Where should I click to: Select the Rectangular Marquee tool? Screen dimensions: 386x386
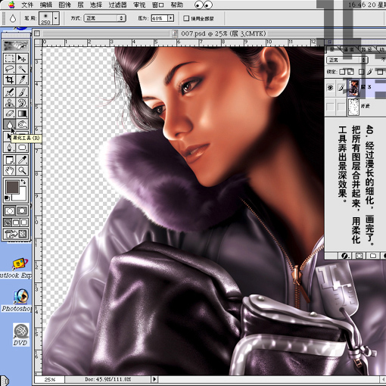click(x=10, y=58)
